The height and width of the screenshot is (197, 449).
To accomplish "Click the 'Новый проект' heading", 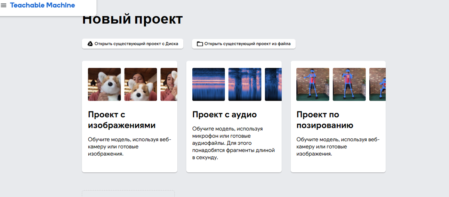I will click(x=132, y=19).
